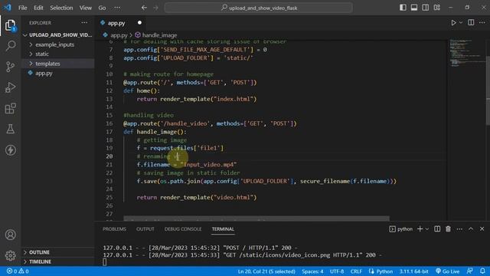490x276 pixels.
Task: Open the Accounts menu icon
Action: pos(10,235)
